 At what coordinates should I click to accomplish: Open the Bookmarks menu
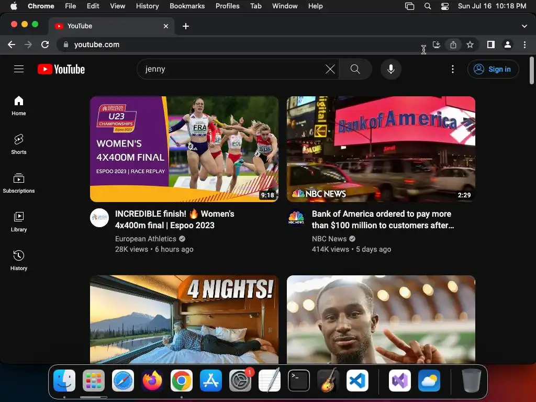point(187,6)
